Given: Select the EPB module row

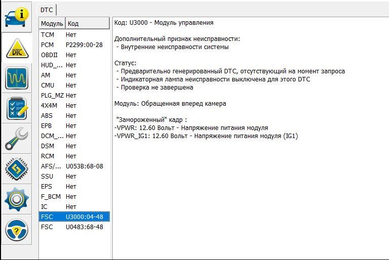Looking at the screenshot, I should point(74,125).
